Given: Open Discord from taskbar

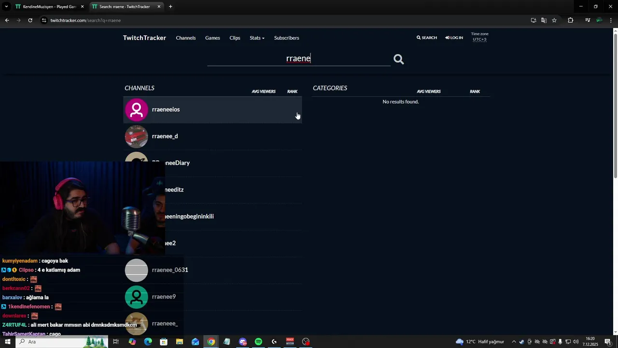Looking at the screenshot, I should (x=243, y=342).
